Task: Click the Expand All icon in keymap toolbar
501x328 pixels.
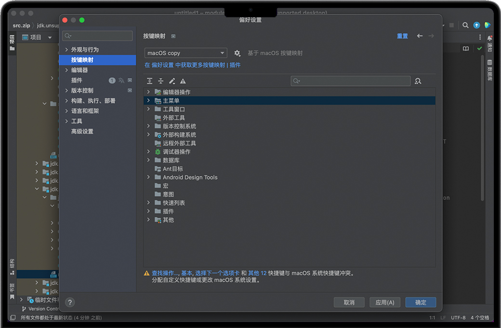Action: point(150,81)
